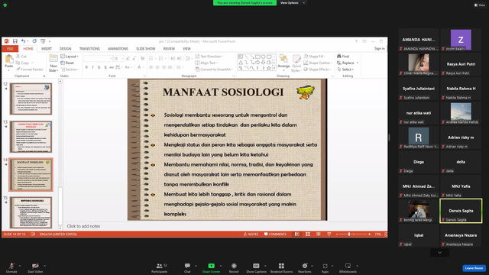Click the Paste clipboard icon
The width and height of the screenshot is (489, 275).
click(x=9, y=59)
